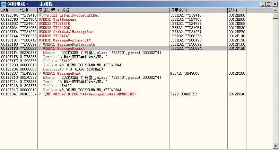This screenshot has width=279, height=150.
Task: Click called-from USER32.77D3A951
Action: click(x=186, y=28)
